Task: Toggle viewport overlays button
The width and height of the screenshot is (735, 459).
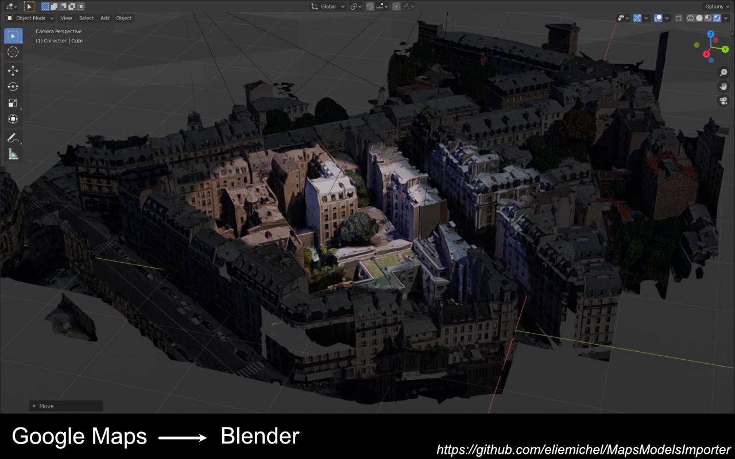Action: click(659, 18)
